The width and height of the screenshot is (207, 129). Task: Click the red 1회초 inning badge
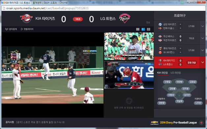pos(78,19)
